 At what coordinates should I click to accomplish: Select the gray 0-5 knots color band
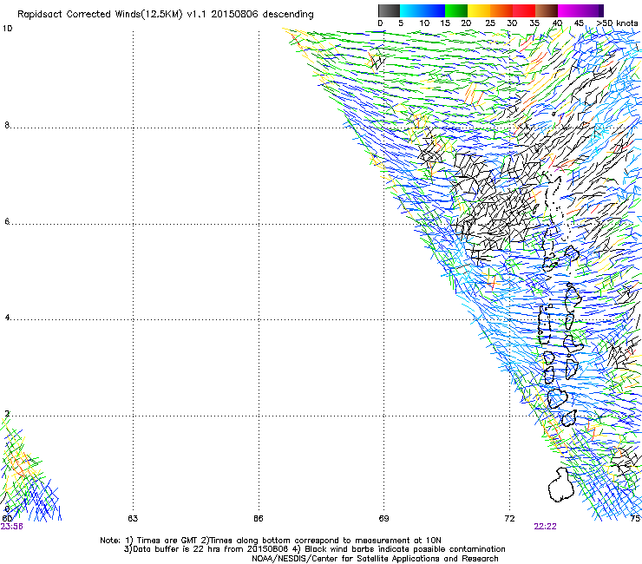389,10
